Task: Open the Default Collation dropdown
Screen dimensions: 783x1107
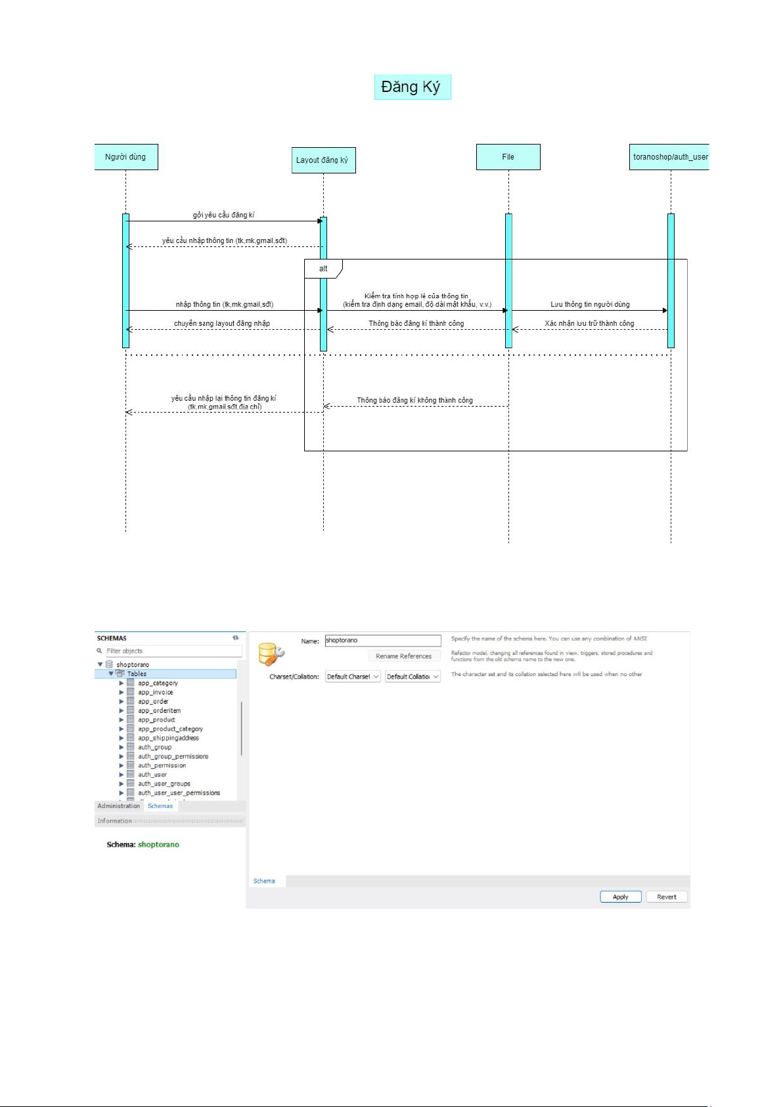Action: tap(412, 677)
